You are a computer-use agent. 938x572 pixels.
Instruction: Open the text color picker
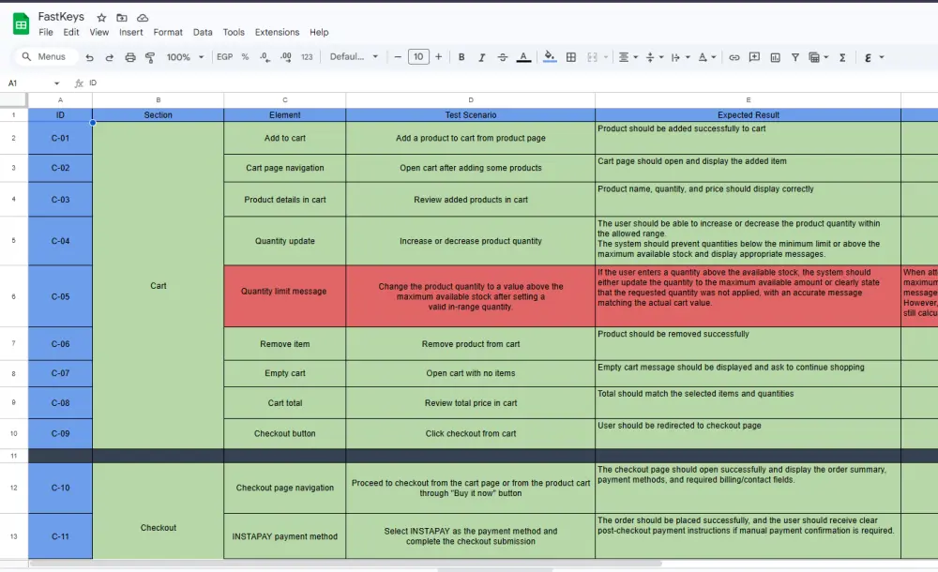tap(523, 57)
